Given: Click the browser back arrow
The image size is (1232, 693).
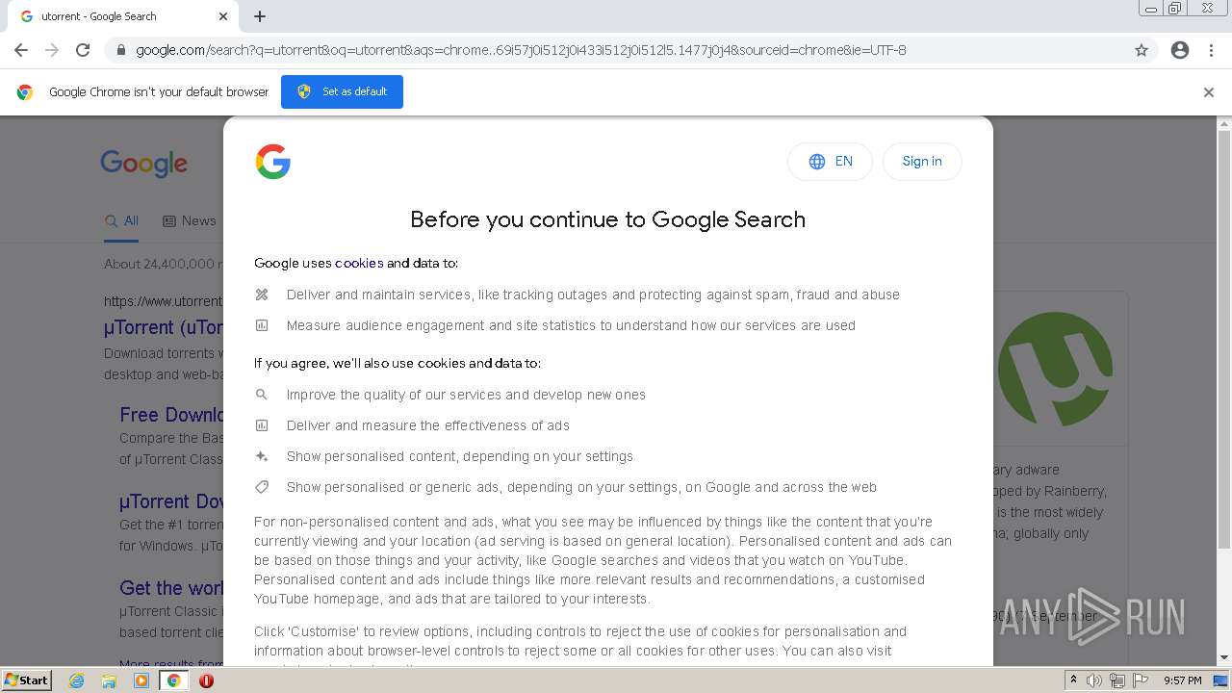Looking at the screenshot, I should click(21, 50).
